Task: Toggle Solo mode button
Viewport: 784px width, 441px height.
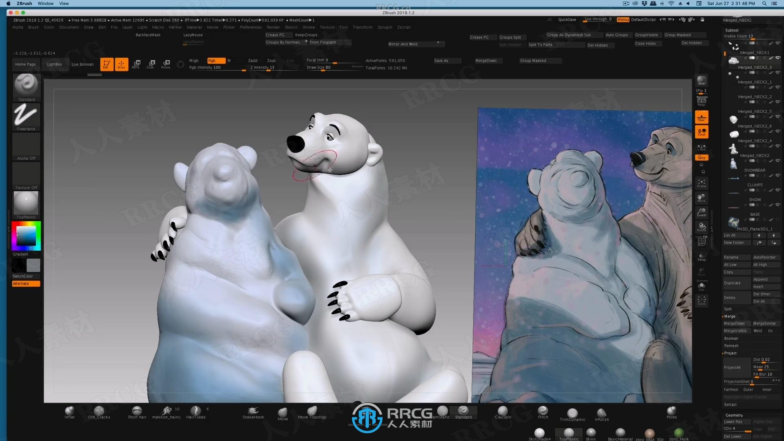Action: pos(702,286)
